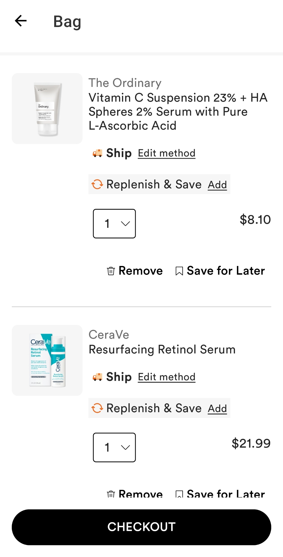Open the Resurfacing Retinol Serum title
This screenshot has width=283, height=557.
point(162,350)
